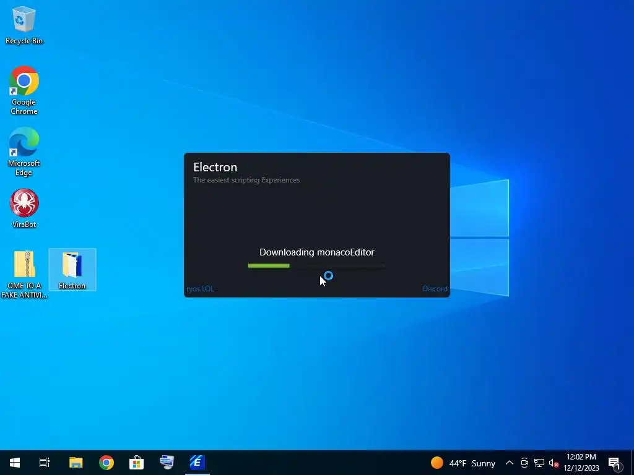Select the Google Chrome desktop shortcut
Viewport: 634px width, 475px height.
tap(24, 90)
